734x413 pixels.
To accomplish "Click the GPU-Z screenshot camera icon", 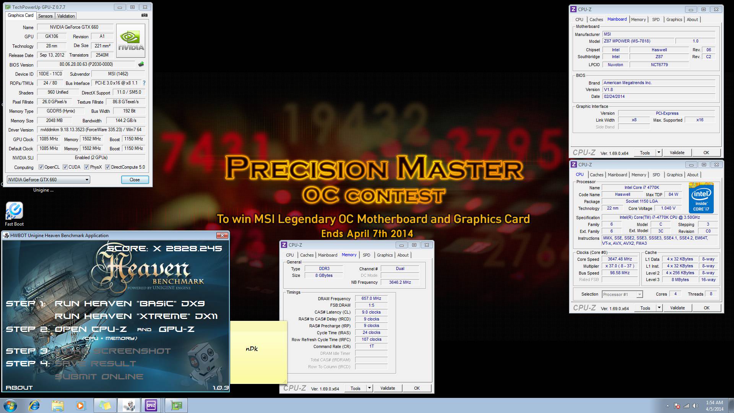I will tap(144, 15).
